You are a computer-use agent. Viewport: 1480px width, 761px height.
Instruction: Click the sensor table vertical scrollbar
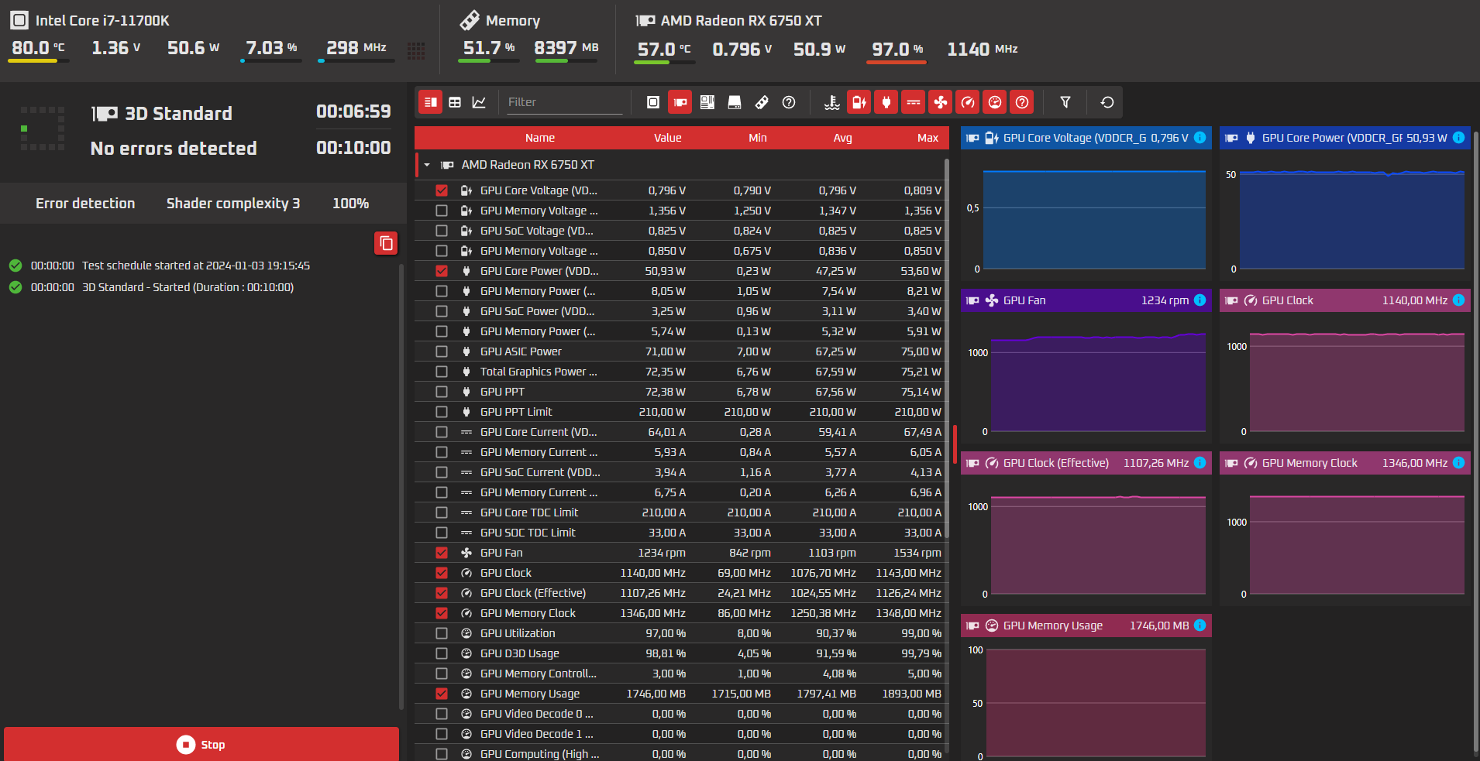[947, 348]
